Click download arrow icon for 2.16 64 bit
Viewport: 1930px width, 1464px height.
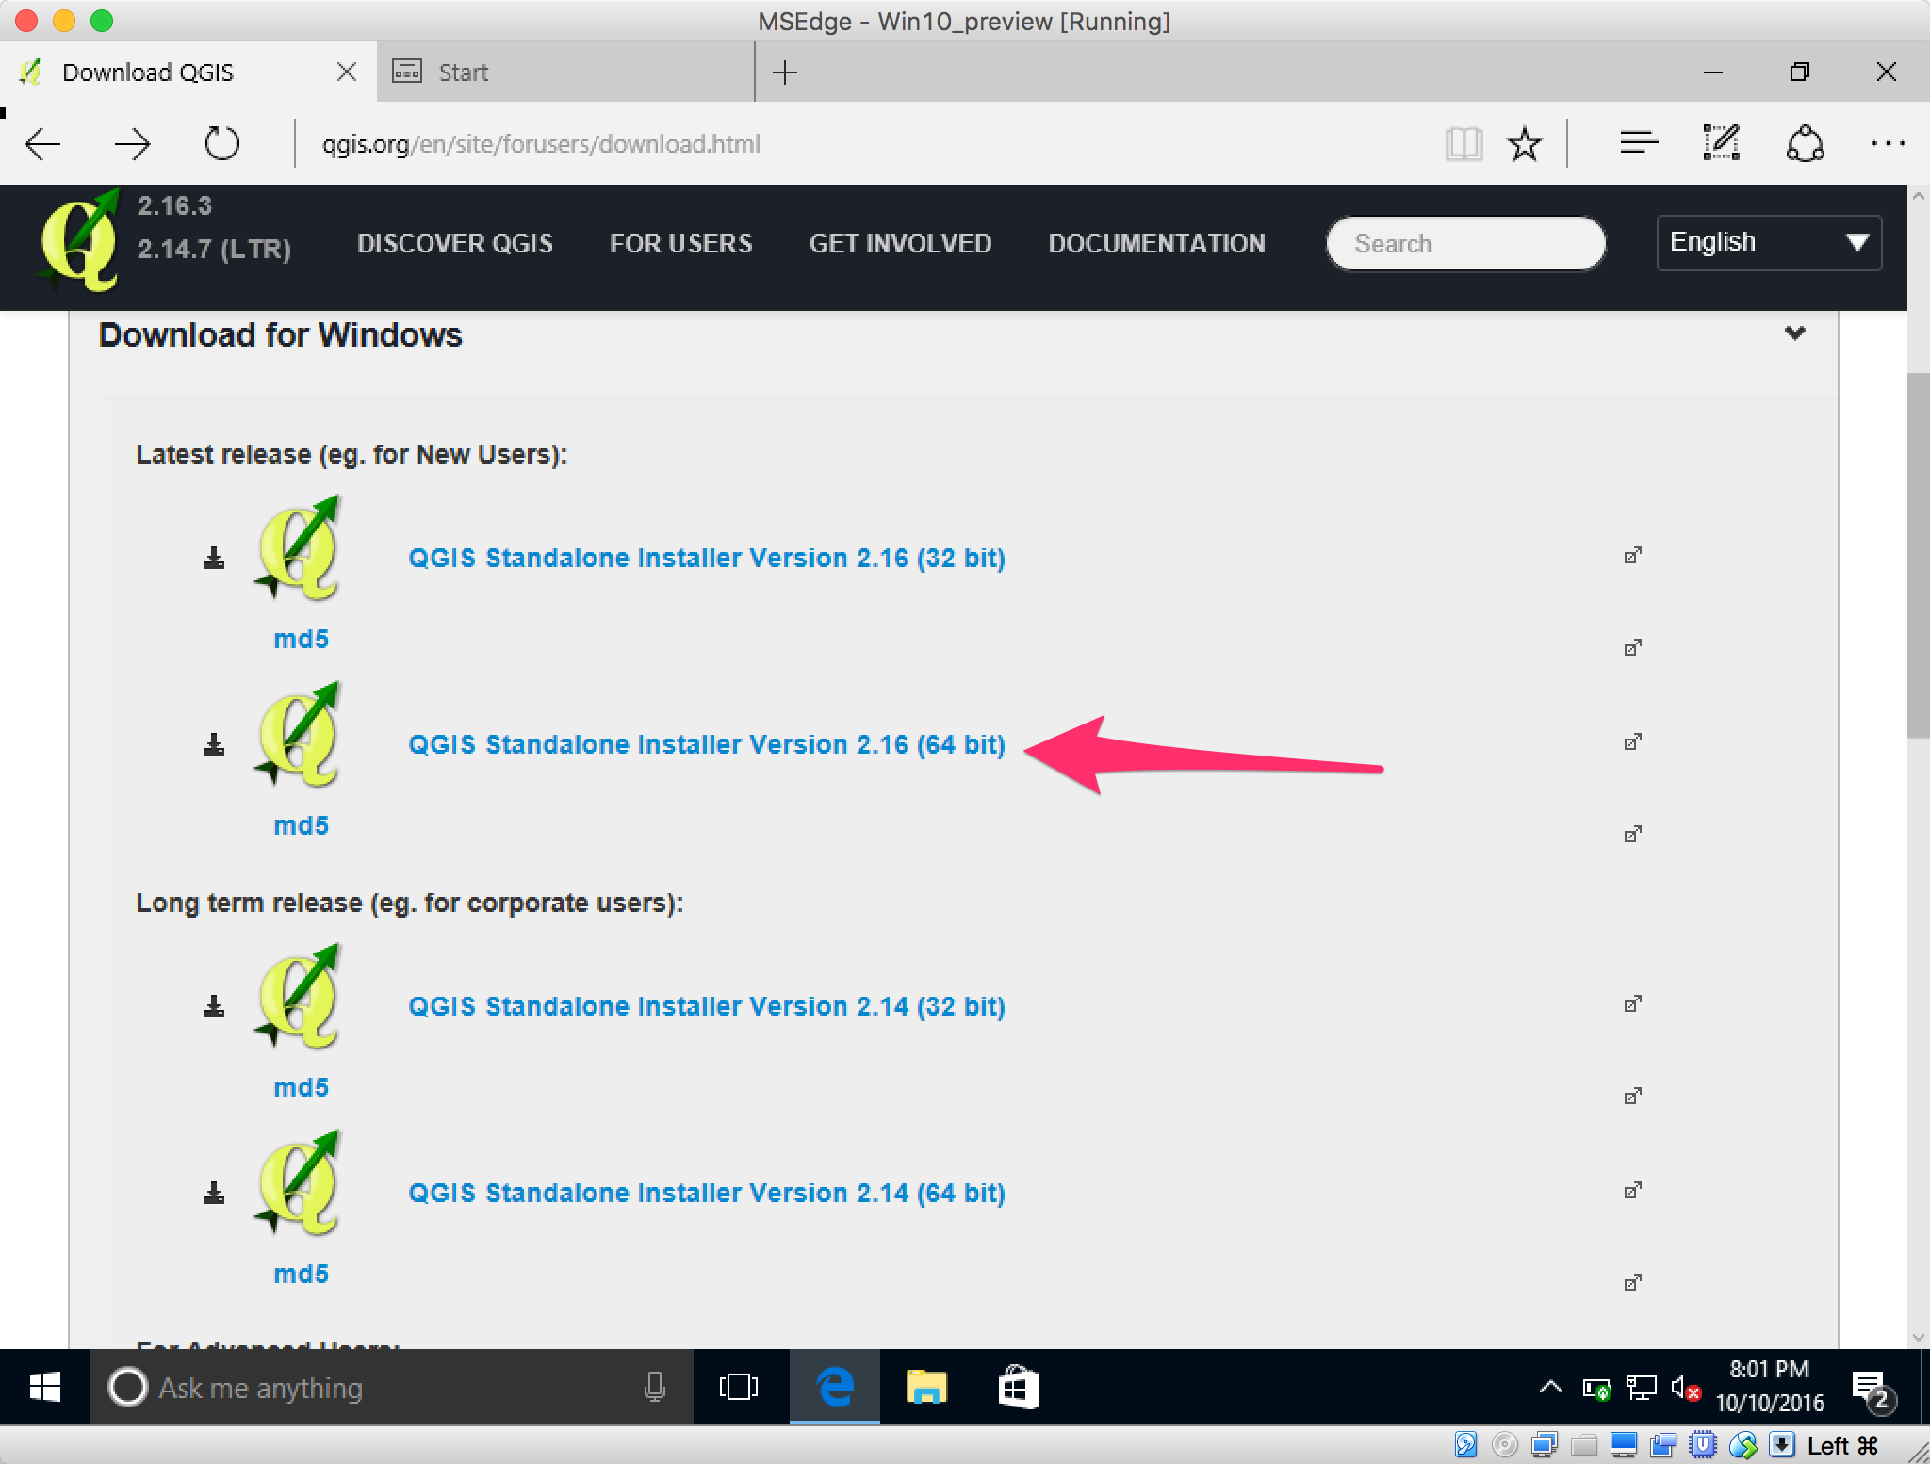coord(214,744)
